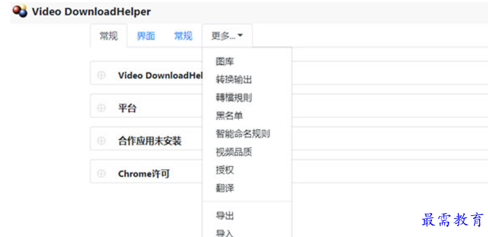Open 转换输出 menu entry

point(234,80)
